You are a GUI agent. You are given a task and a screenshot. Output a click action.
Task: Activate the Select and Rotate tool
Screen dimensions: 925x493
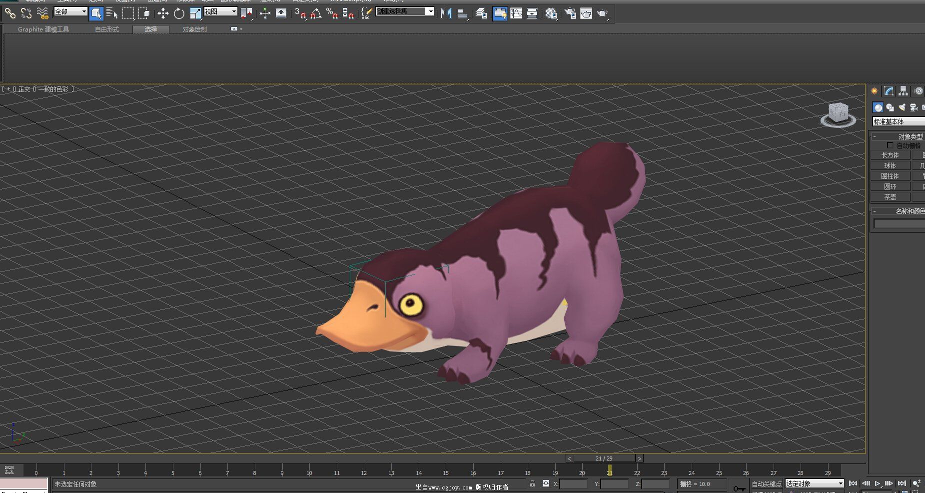pos(179,13)
